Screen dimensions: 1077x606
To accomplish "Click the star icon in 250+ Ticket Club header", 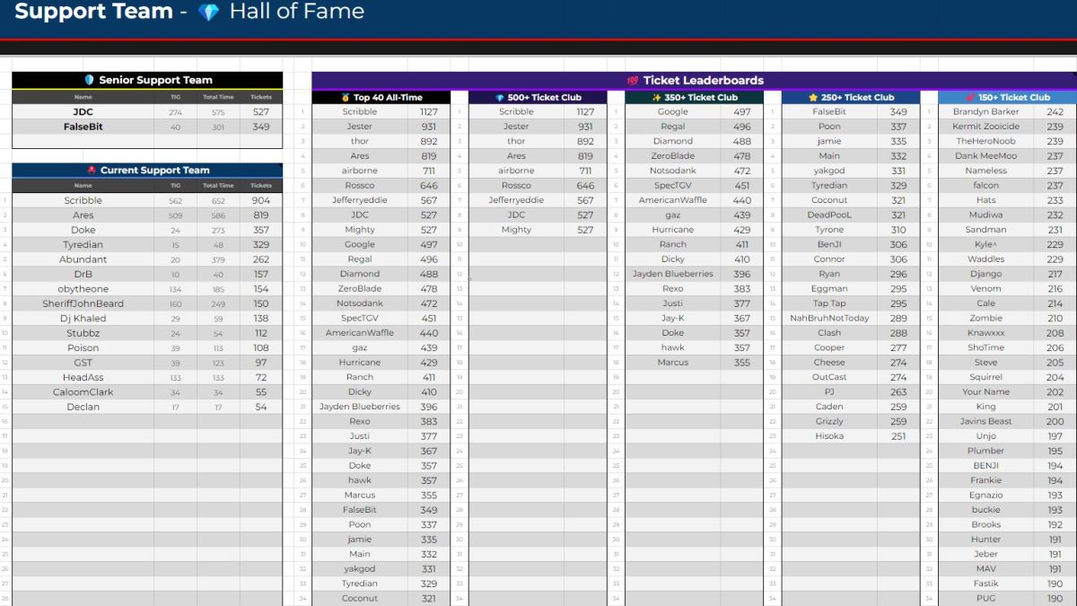I will point(812,98).
